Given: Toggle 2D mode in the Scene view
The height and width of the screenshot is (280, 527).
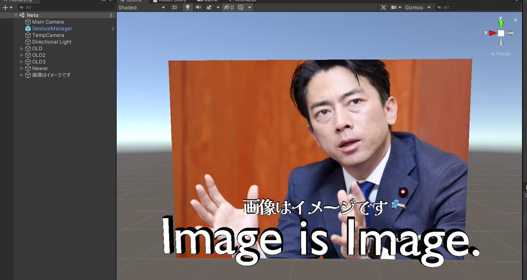Looking at the screenshot, I should pos(174,7).
